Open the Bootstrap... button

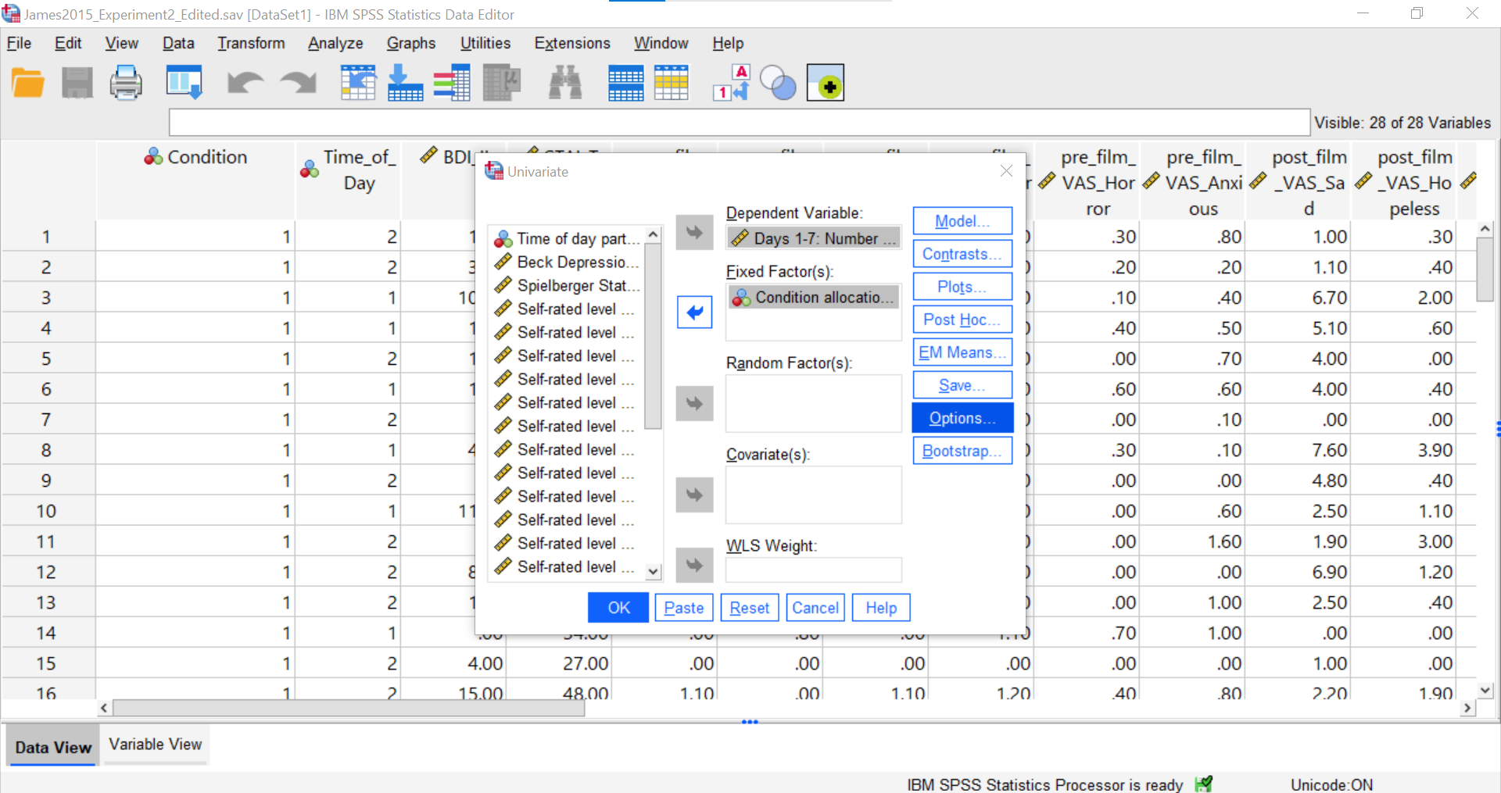[x=962, y=451]
